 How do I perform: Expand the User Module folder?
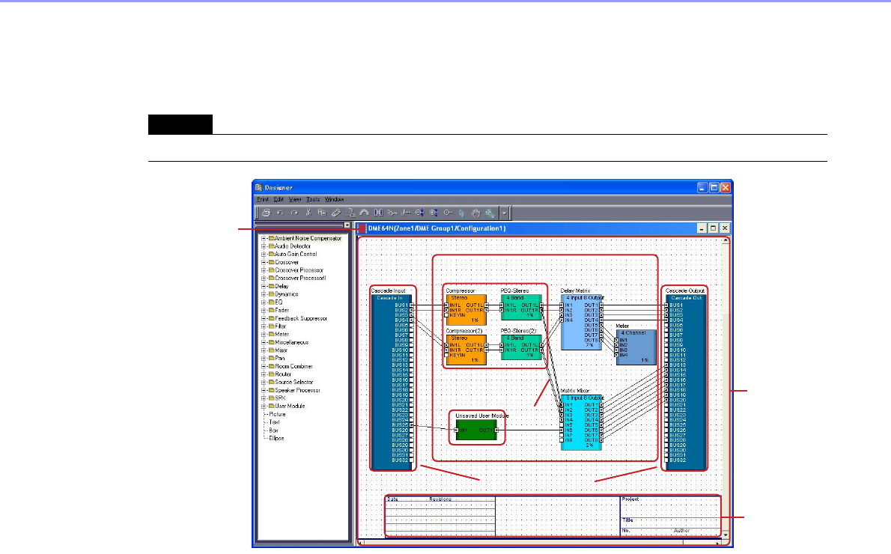tap(264, 407)
